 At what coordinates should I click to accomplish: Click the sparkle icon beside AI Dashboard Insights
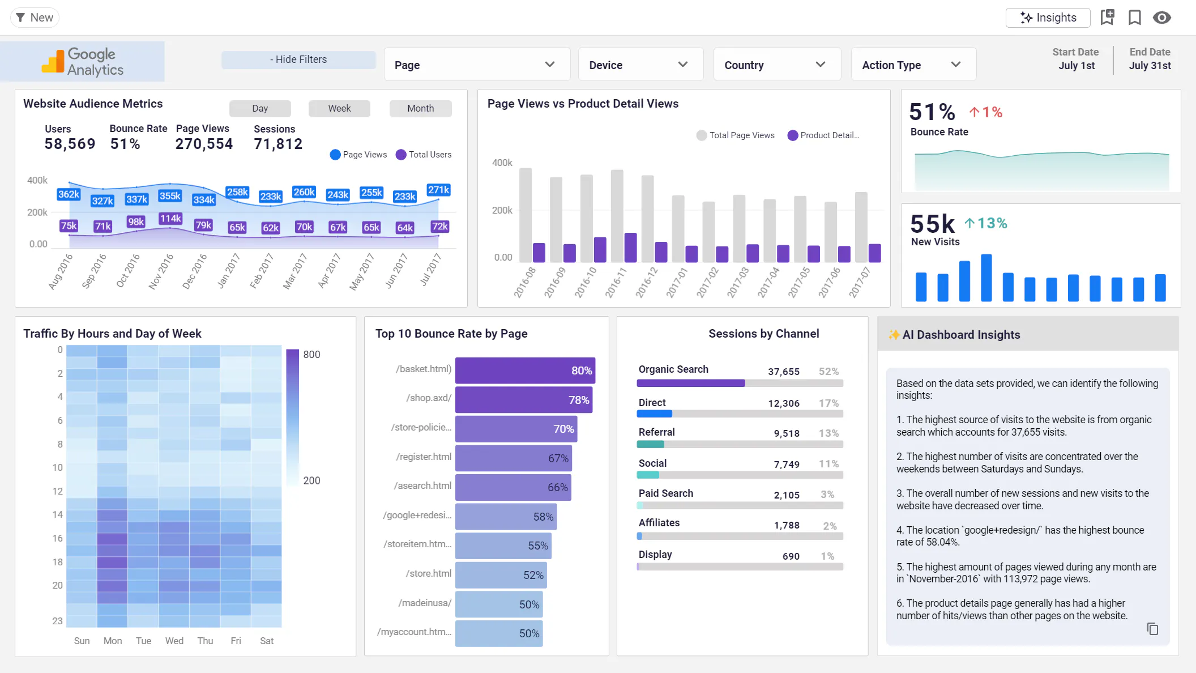pos(894,335)
